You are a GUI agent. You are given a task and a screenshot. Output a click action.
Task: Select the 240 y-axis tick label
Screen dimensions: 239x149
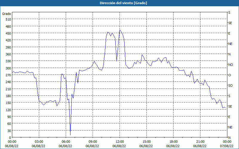point(8,82)
